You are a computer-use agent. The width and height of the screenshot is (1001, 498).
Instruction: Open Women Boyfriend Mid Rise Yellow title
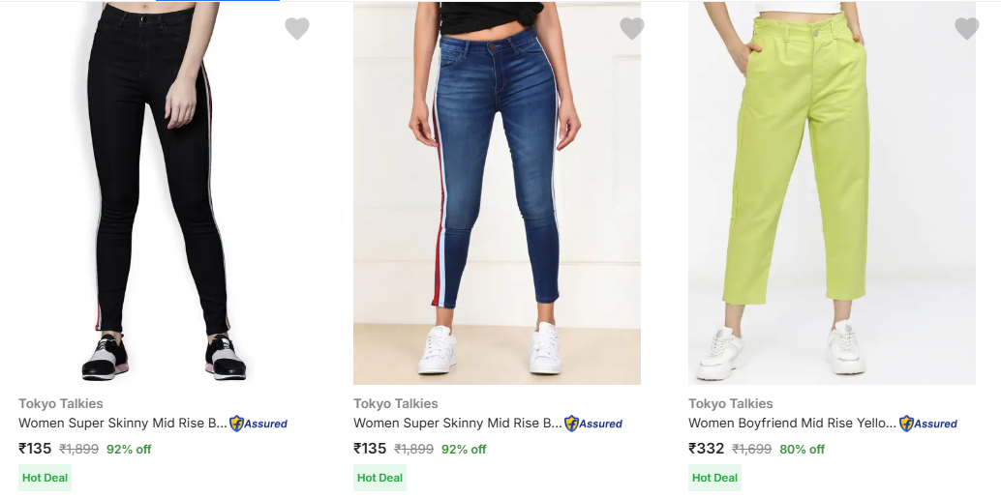793,424
